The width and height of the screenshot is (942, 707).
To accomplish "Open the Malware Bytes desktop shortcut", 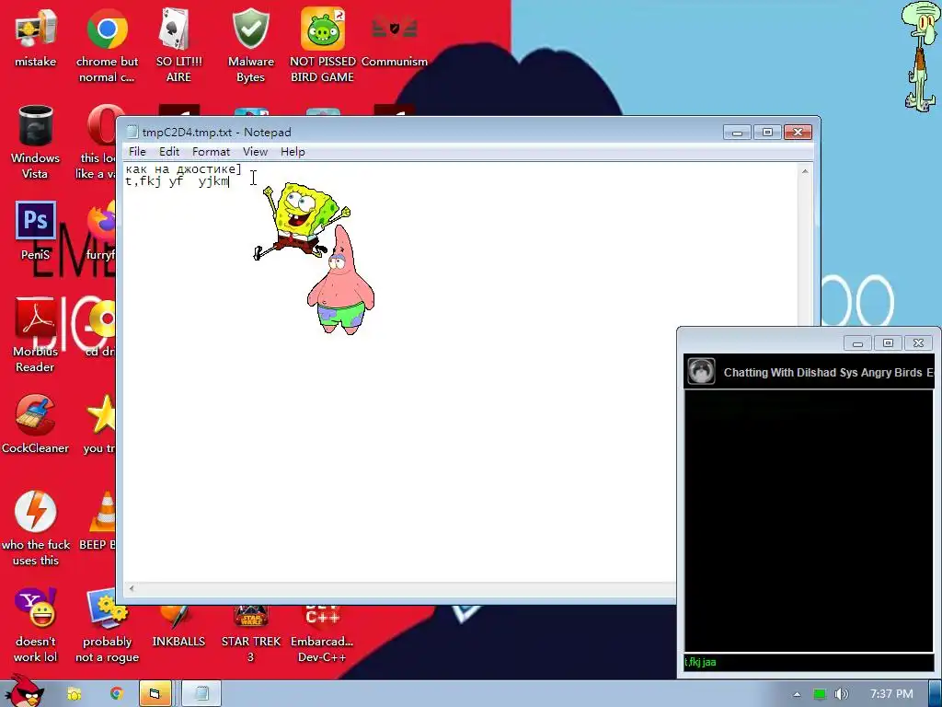I will point(250,44).
